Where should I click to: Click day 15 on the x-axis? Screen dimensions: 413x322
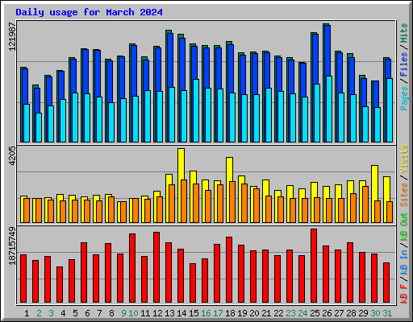pos(194,313)
